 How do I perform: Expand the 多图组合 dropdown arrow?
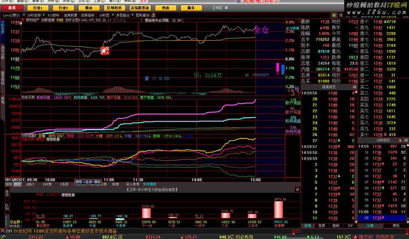[132, 15]
